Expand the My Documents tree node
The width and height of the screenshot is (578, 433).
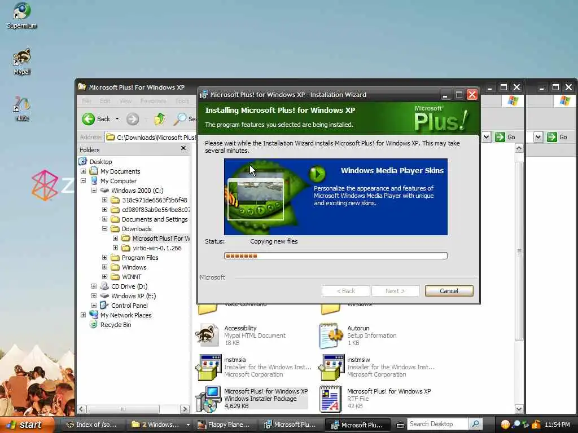click(84, 171)
